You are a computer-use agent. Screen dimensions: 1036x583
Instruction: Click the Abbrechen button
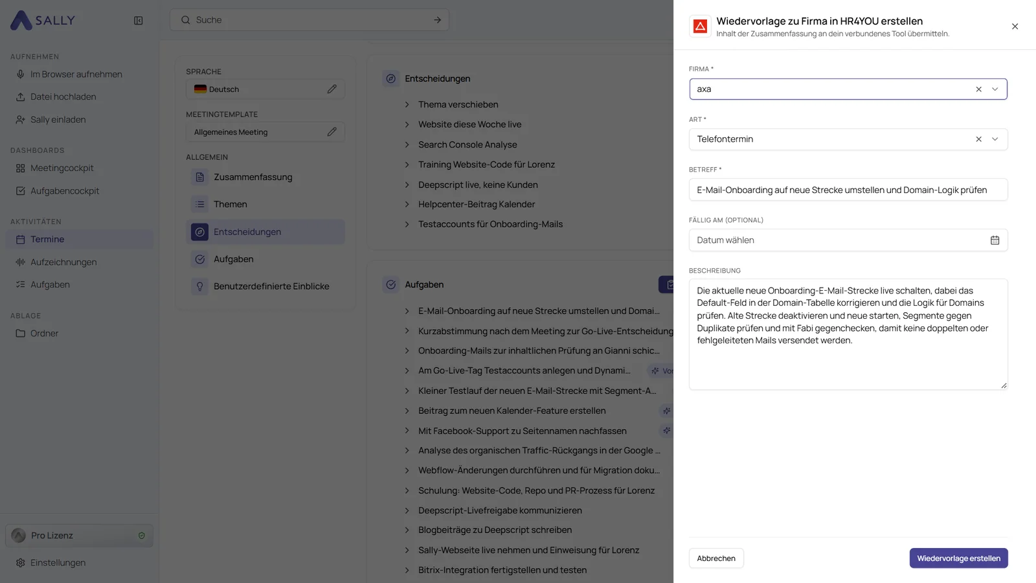716,558
